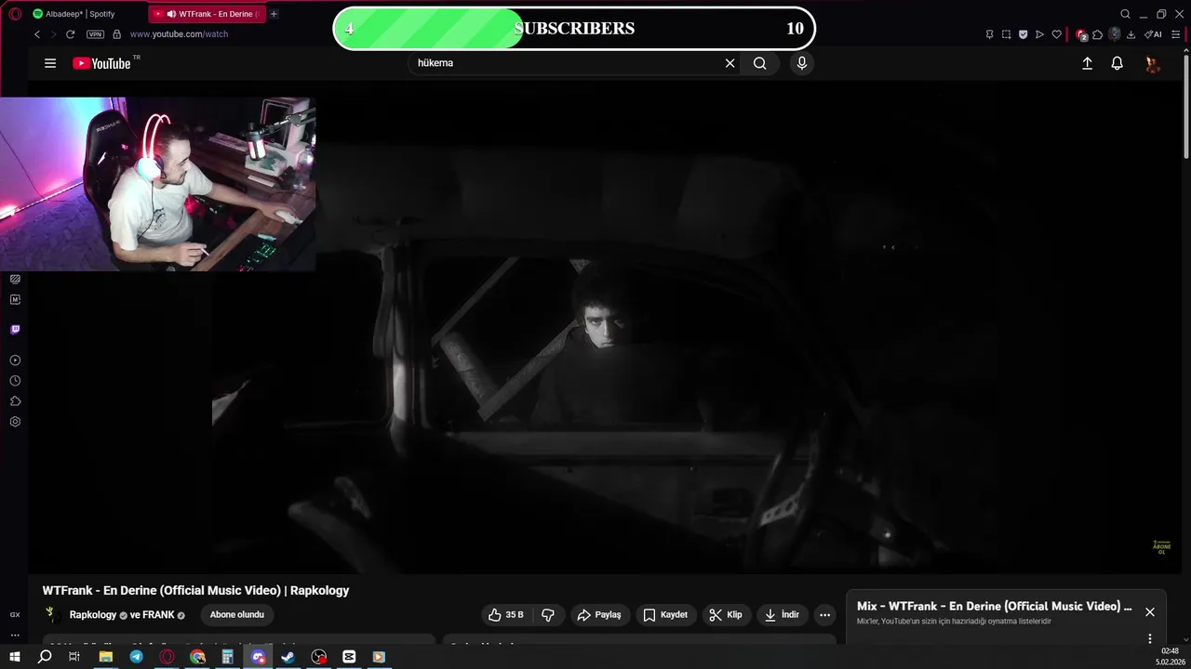This screenshot has width=1191, height=669.
Task: Open the FRANK channel link
Action: 158,615
